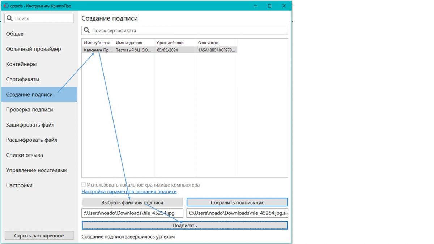This screenshot has width=434, height=244.
Task: Open Настройка параметров создания подписи link
Action: [x=129, y=192]
